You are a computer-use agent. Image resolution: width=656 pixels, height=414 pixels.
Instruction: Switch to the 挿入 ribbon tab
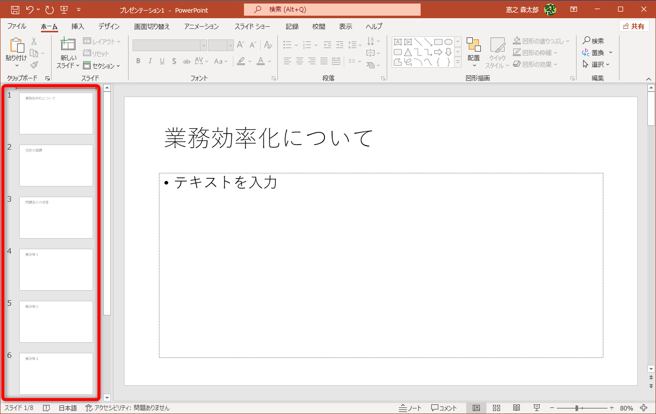77,26
